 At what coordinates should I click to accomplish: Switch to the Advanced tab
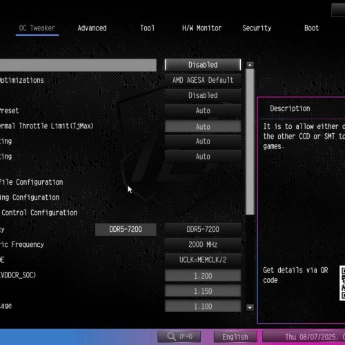click(x=92, y=28)
